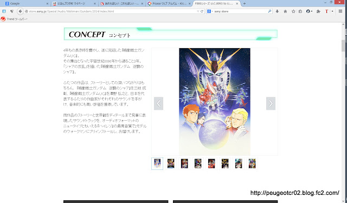This screenshot has width=347, height=203.
Task: Open a new tab with the plus button
Action: [x=245, y=4]
